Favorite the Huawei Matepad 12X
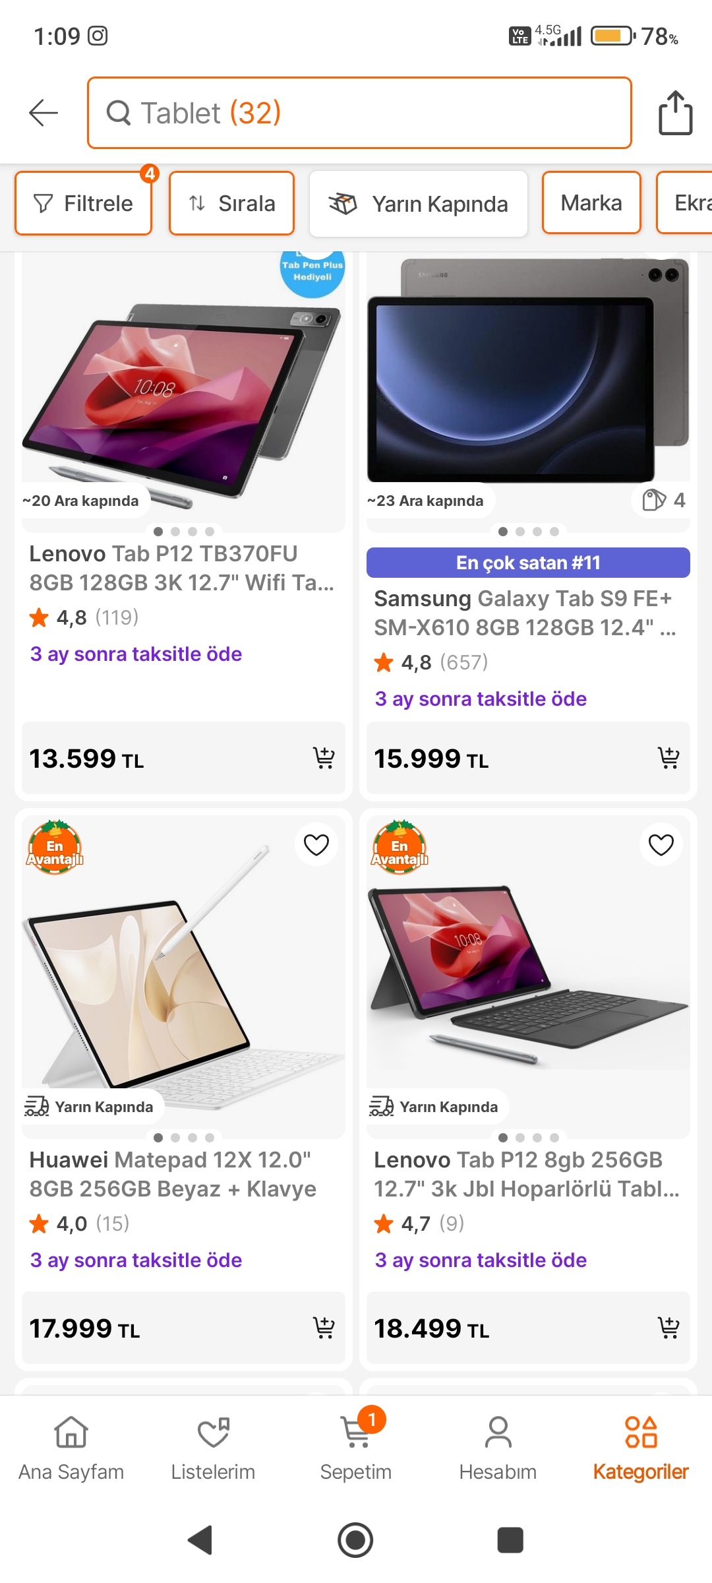Image resolution: width=712 pixels, height=1583 pixels. coord(316,845)
